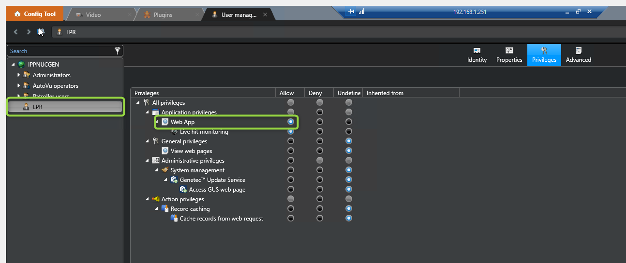
Task: Select the LPR user in tree
Action: click(38, 107)
